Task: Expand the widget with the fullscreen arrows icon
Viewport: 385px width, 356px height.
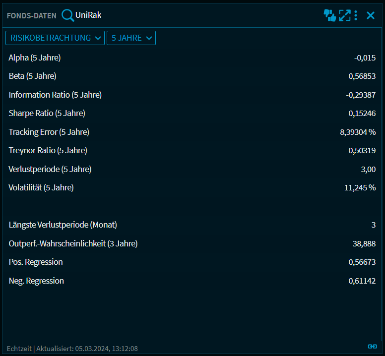Action: click(344, 15)
